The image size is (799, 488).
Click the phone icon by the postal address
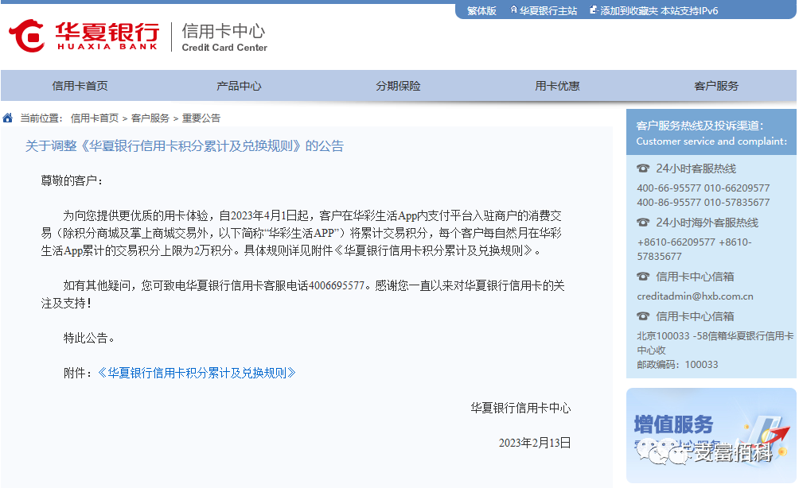pyautogui.click(x=643, y=316)
